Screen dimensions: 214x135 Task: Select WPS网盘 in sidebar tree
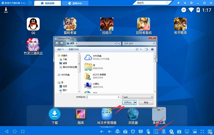64,75
